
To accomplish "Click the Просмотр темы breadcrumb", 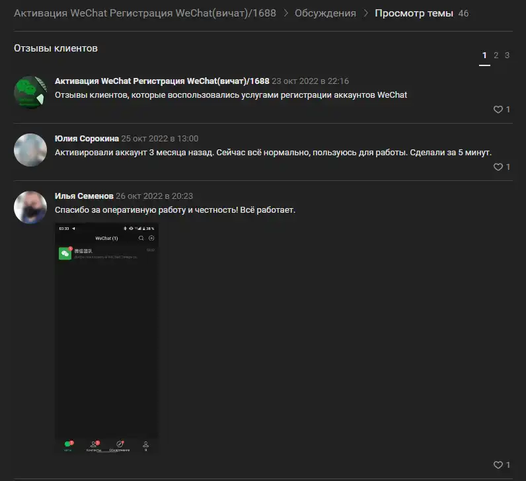I will (414, 13).
